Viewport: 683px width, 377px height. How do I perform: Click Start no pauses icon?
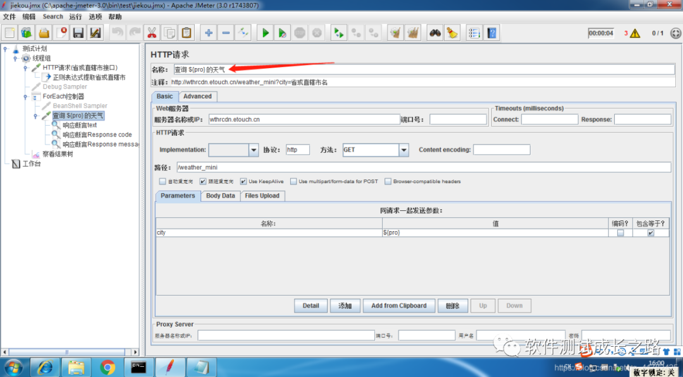click(282, 33)
